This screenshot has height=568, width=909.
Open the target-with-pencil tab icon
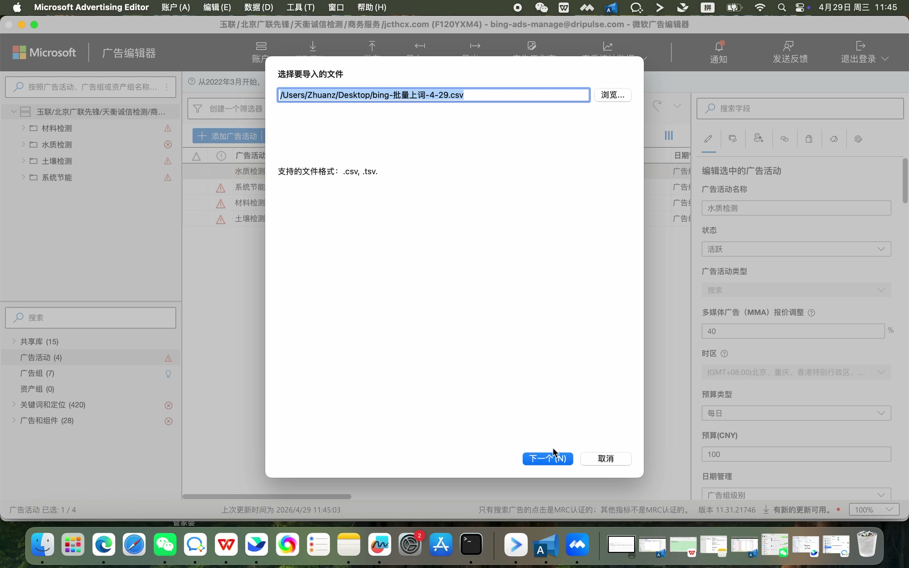(x=858, y=139)
